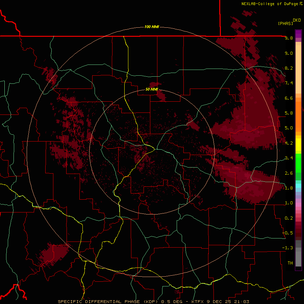This screenshot has width=304, height=304.
Task: Click the -0.5 scale value
Action: (287, 233)
